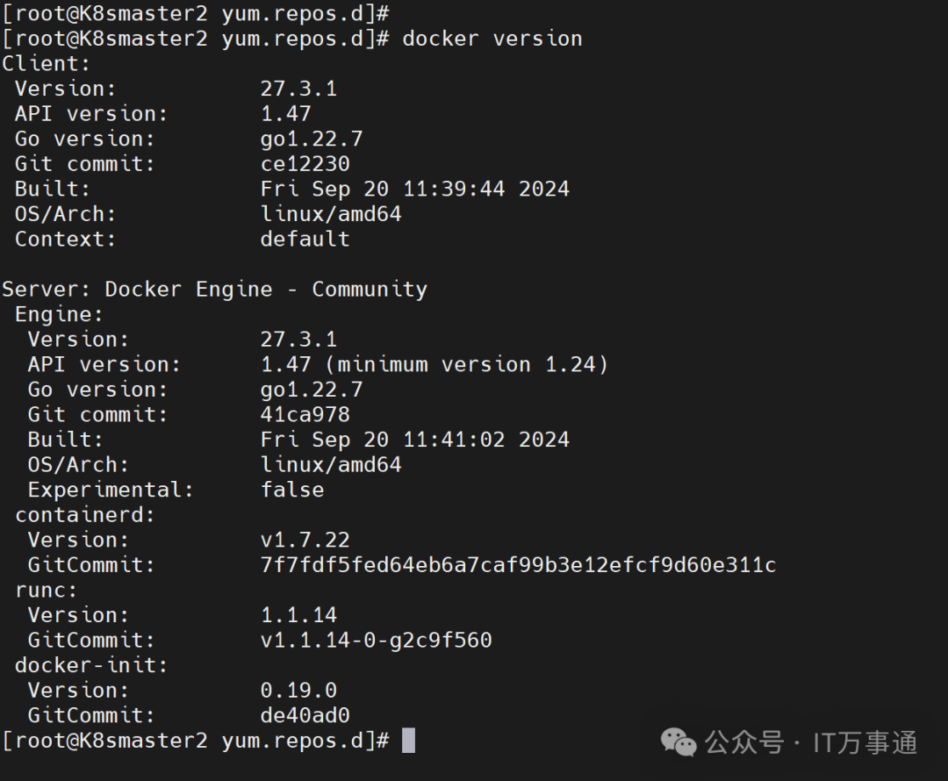Click the 'Server: Docker Engine - Community' line
The width and height of the screenshot is (948, 781).
(x=215, y=290)
